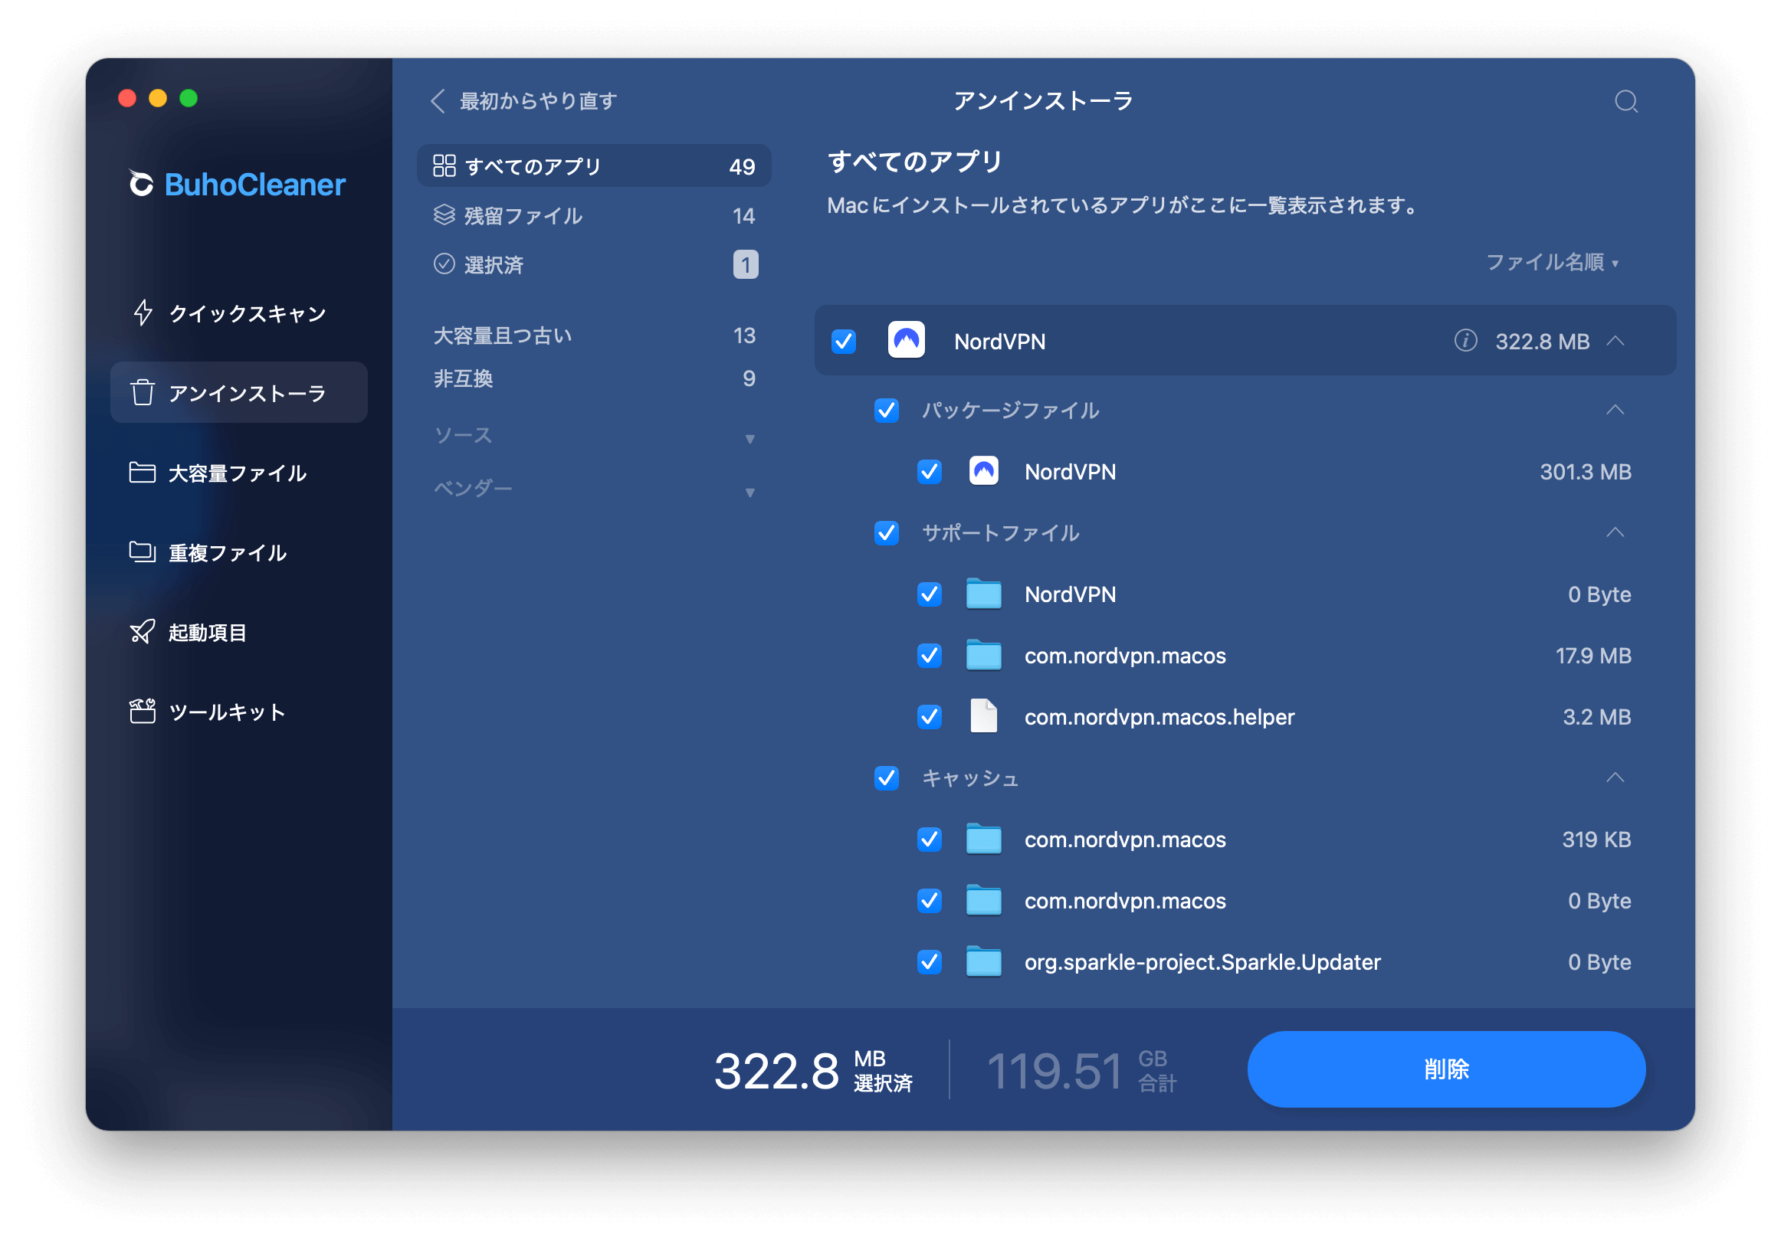
Task: Click the com.nordvpn.macos folder icon, 319 KB
Action: point(983,839)
